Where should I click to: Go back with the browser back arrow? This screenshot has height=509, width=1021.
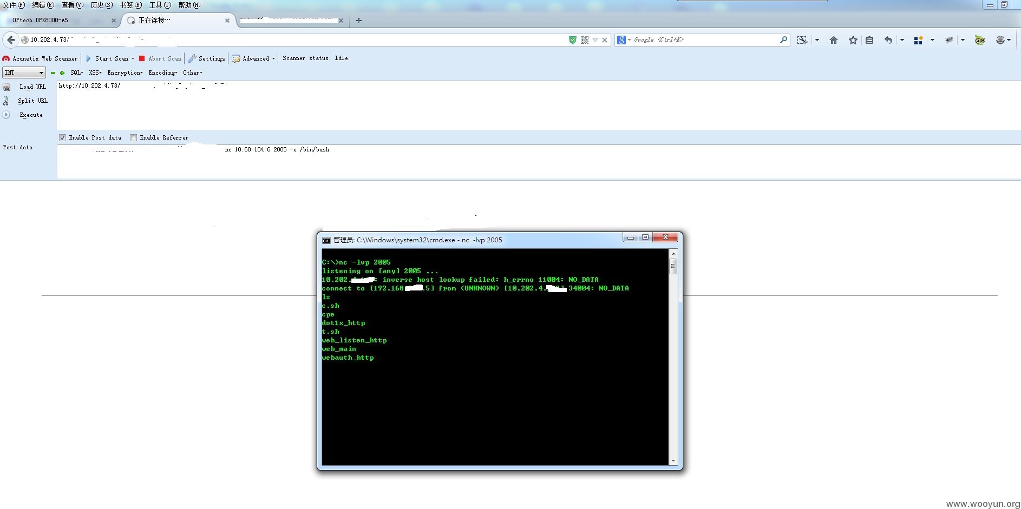coord(11,39)
